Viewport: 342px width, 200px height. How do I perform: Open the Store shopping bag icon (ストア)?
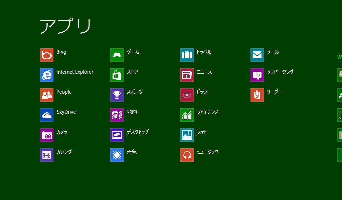pyautogui.click(x=117, y=75)
